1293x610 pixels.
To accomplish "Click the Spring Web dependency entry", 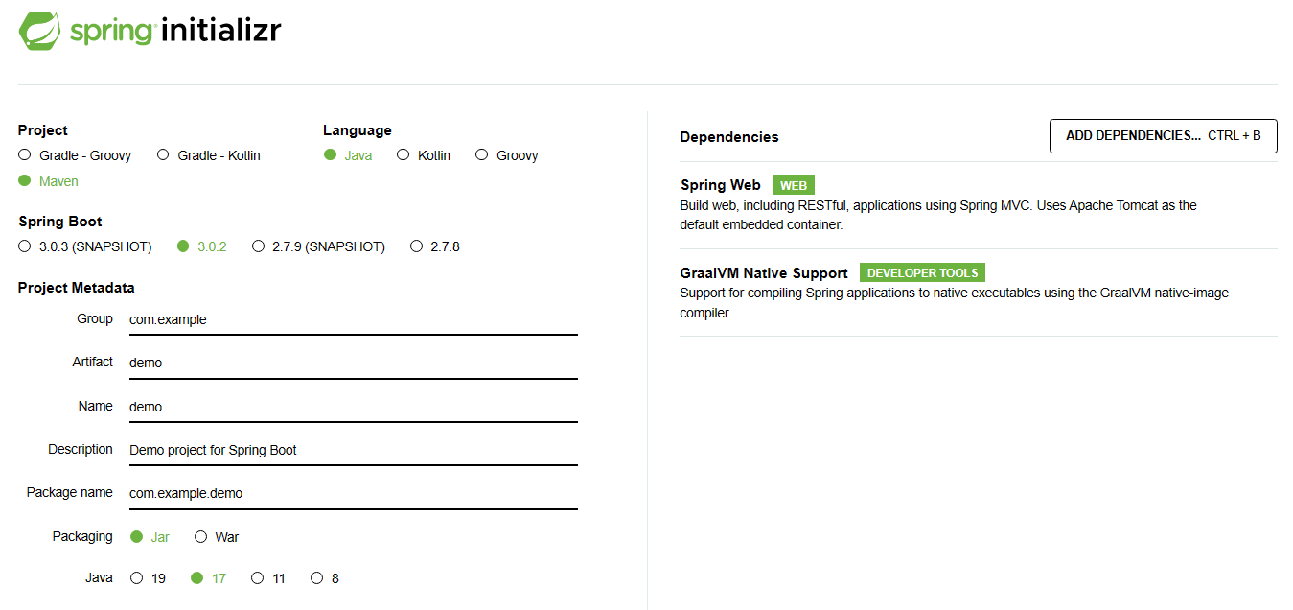I will 721,185.
